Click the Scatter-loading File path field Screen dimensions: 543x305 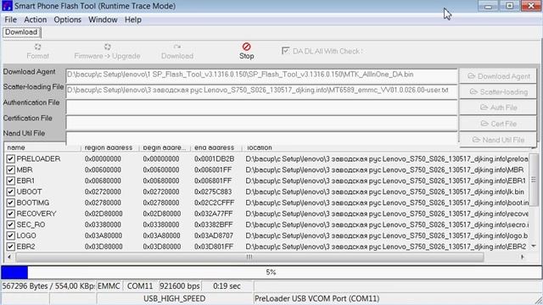click(261, 91)
